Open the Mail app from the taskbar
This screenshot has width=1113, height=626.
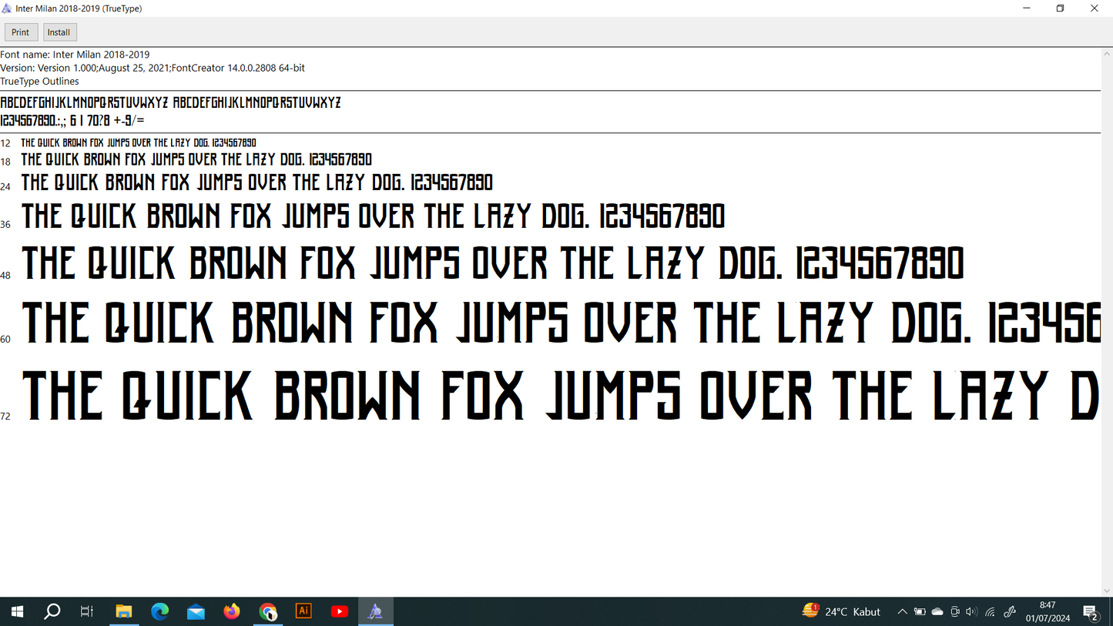(196, 611)
